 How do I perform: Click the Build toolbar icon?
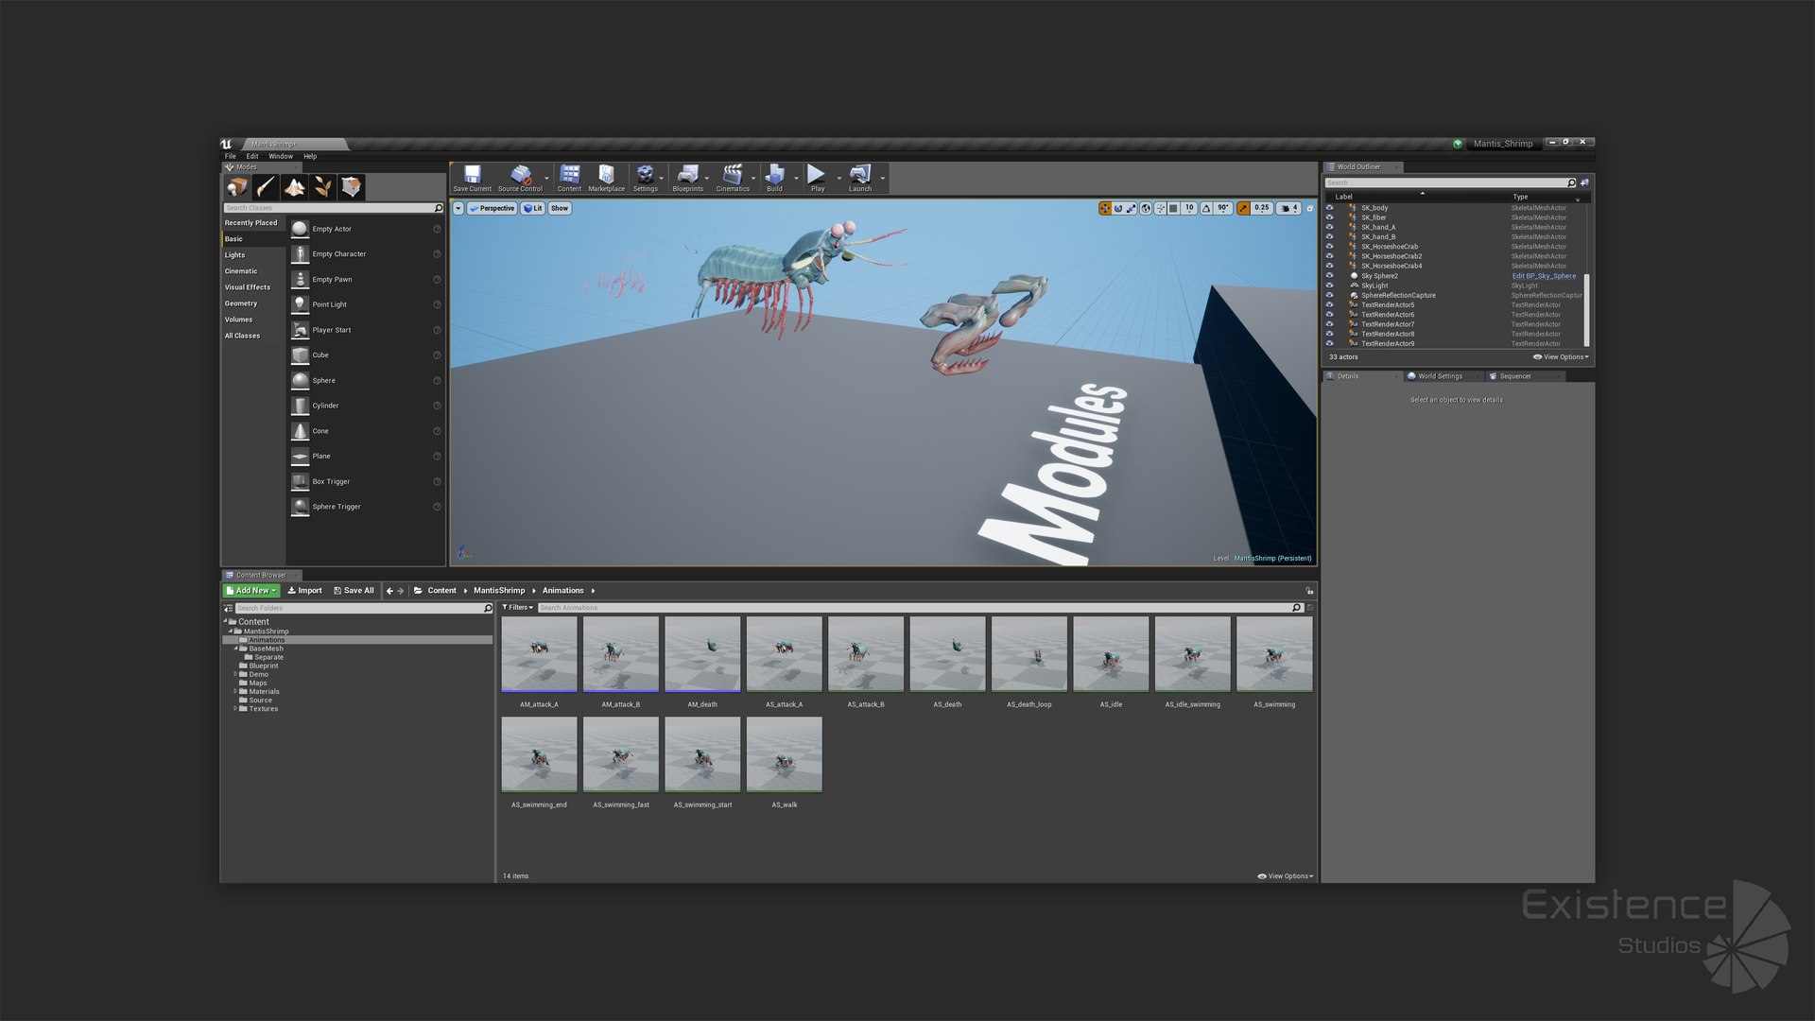click(774, 178)
